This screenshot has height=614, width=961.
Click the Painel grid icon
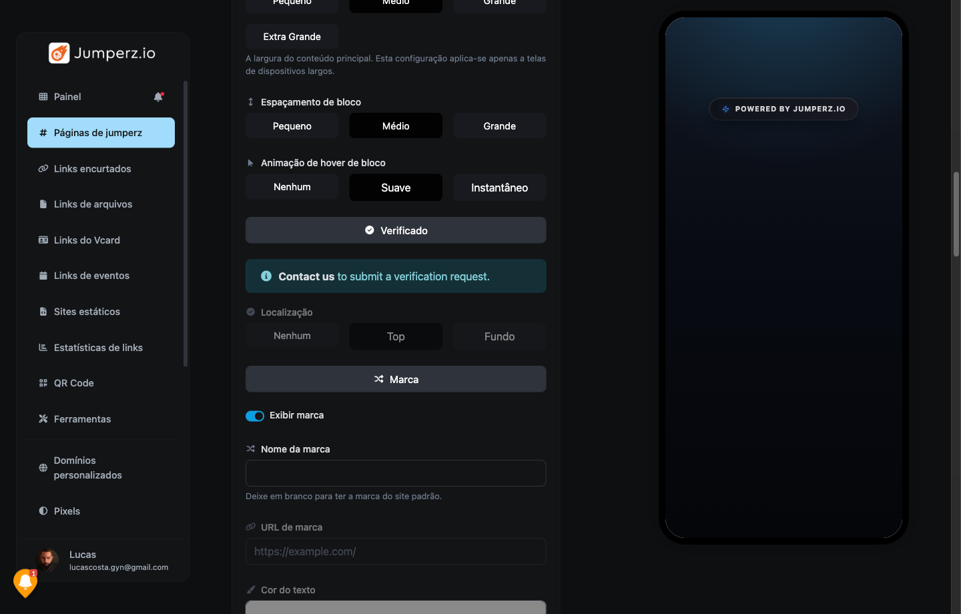pos(43,97)
